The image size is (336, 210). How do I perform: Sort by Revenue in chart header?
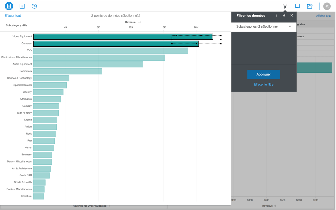pyautogui.click(x=140, y=22)
